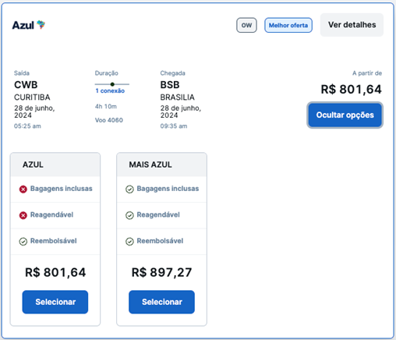Click the green check icon beside AZUL Reembolsável
This screenshot has width=396, height=340.
23,242
